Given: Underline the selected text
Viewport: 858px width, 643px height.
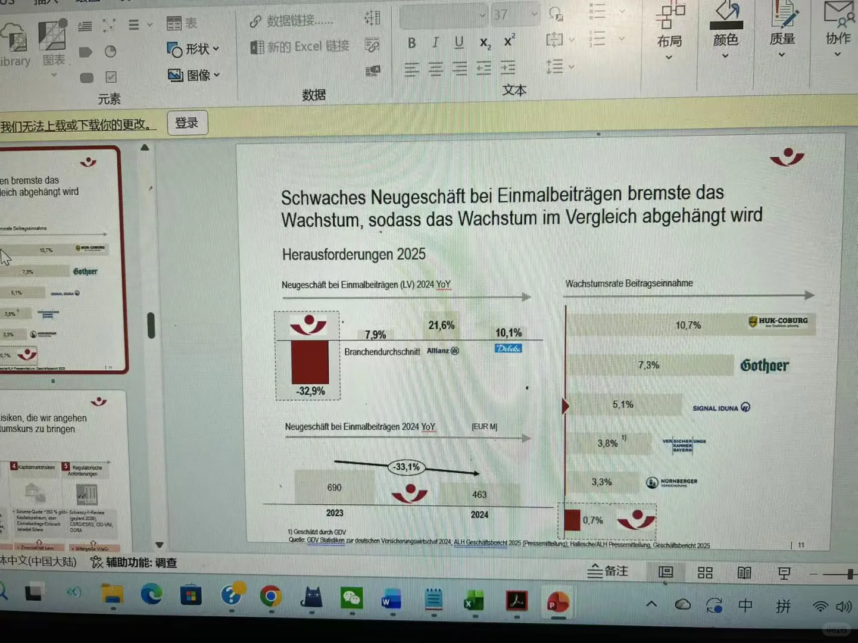Looking at the screenshot, I should 459,42.
